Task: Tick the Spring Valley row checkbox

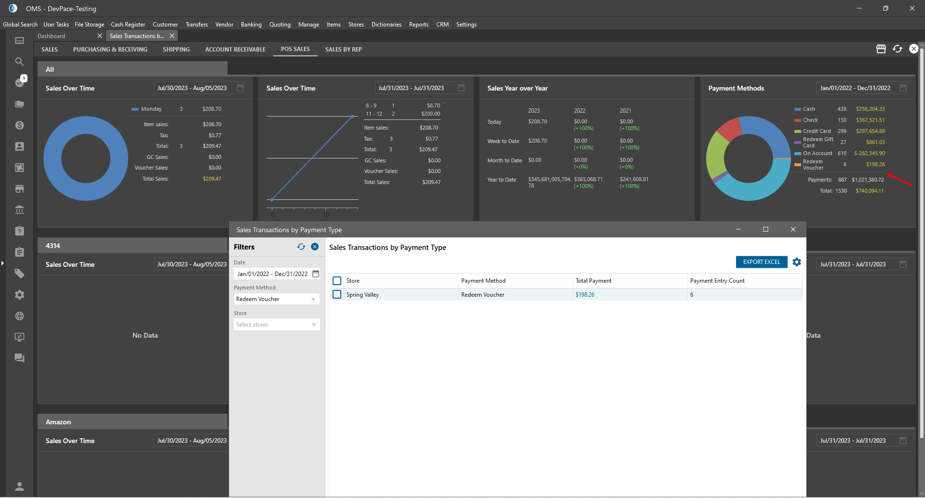Action: (337, 295)
